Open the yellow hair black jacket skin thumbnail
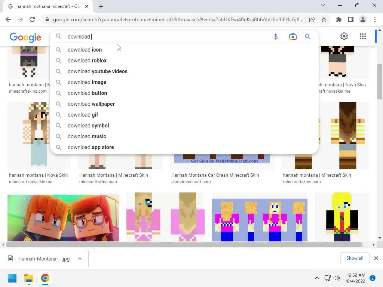This screenshot has height=287, width=383. coord(342,217)
